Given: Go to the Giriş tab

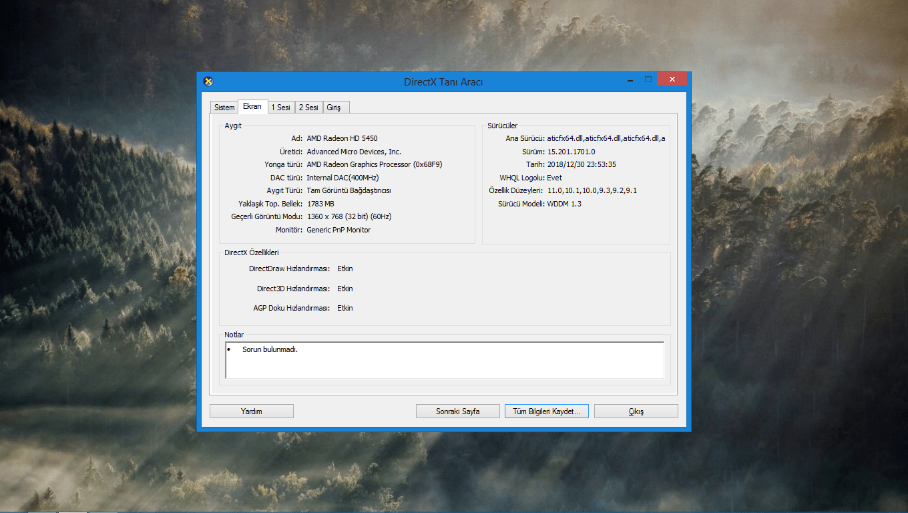Looking at the screenshot, I should pos(336,108).
